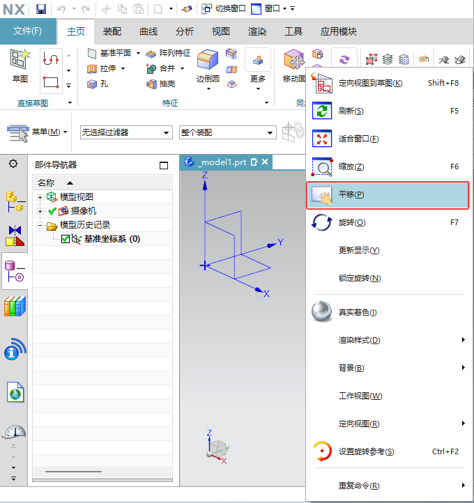Click the Paste clipboard icon
474x503 pixels.
coord(139,9)
